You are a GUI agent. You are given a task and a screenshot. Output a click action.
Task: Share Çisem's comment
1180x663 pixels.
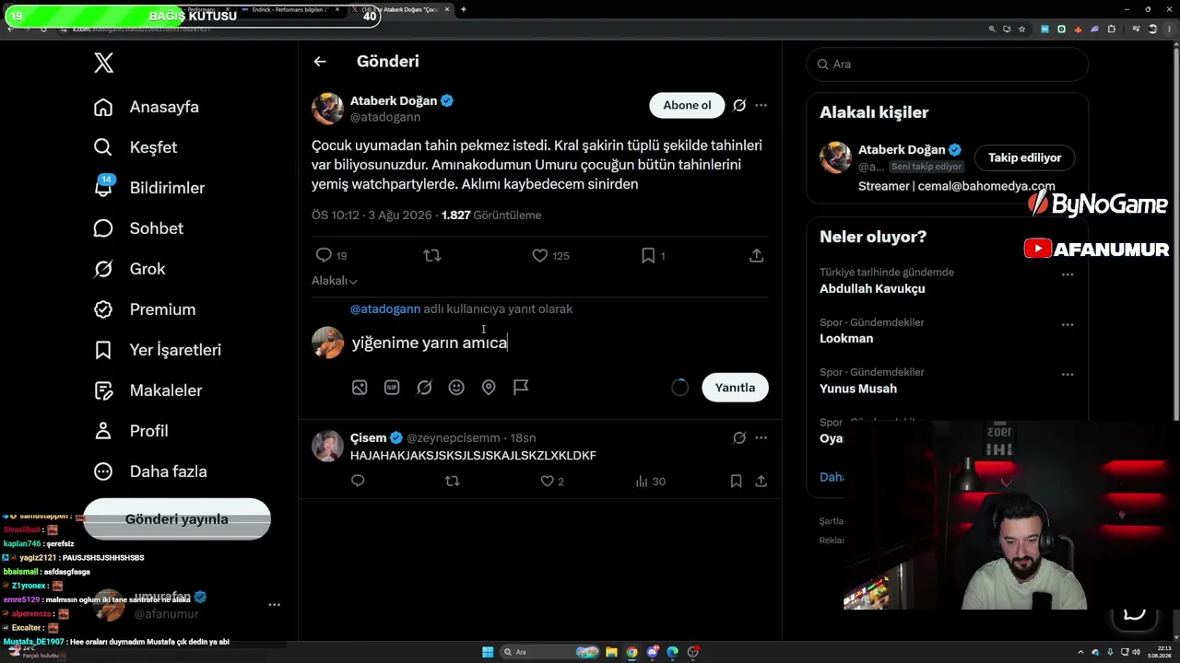tap(761, 481)
